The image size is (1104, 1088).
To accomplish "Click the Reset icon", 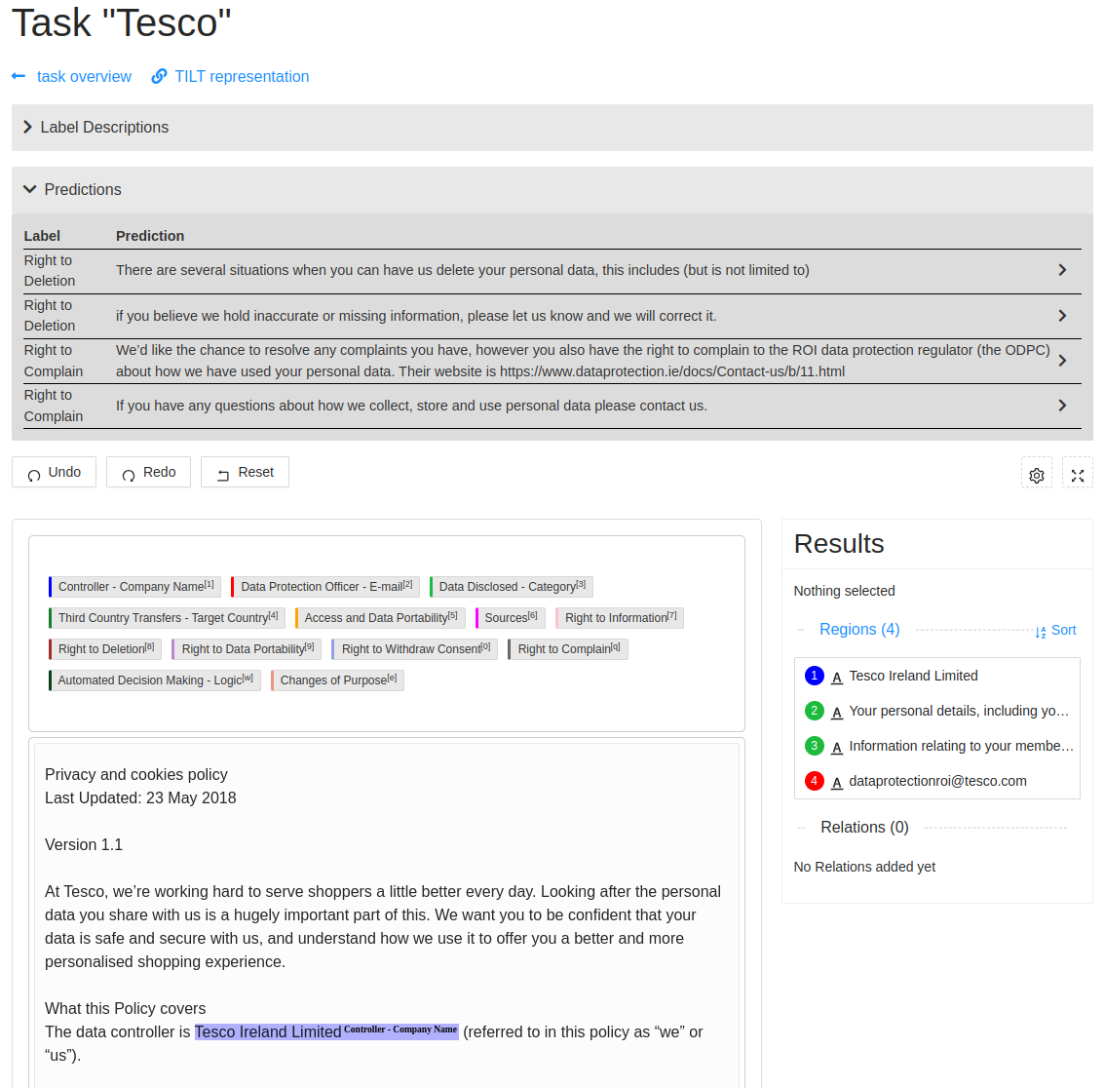I will [x=223, y=474].
